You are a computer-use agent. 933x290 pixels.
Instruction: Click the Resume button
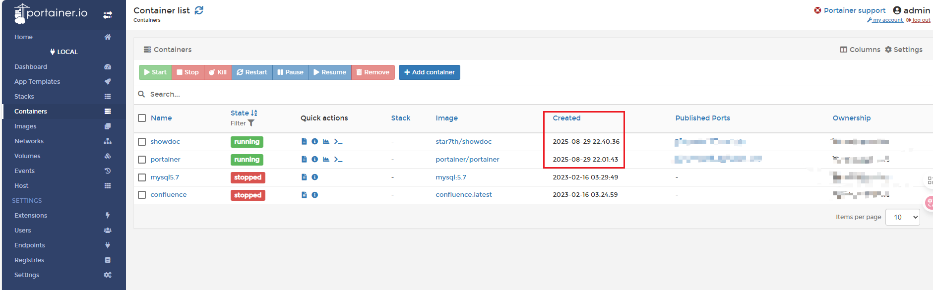330,72
